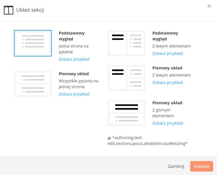Viewport: 217px width, 175px height.
Task: Click the allowStimulusResizing checkbox label text
Action: click(147, 141)
